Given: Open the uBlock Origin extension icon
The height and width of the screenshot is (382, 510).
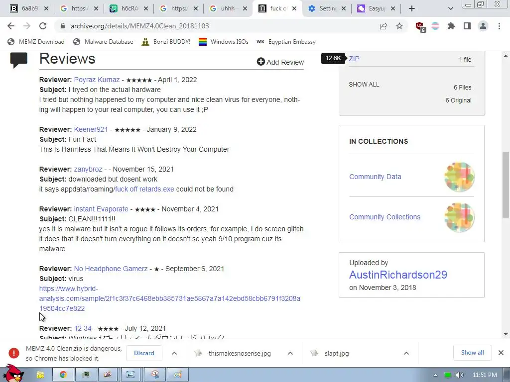Looking at the screenshot, I should [x=420, y=27].
